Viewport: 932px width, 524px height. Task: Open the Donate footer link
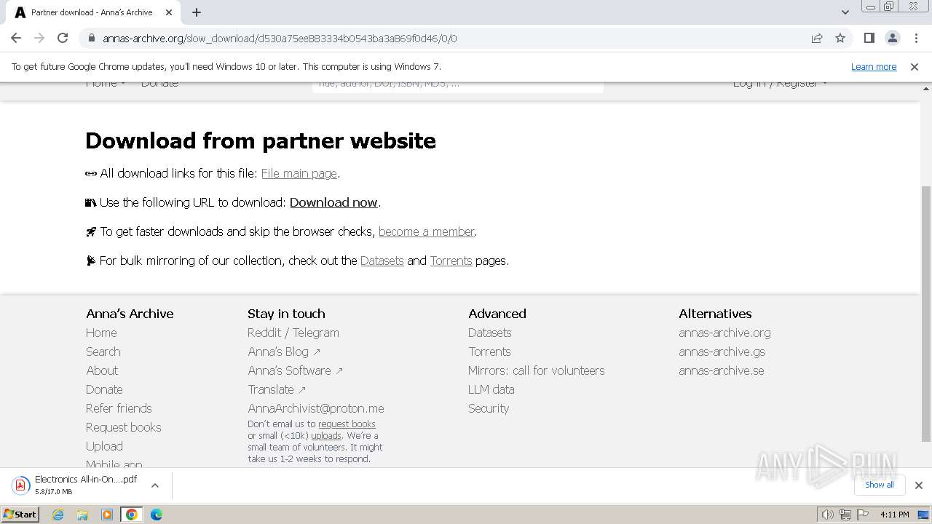tap(104, 389)
